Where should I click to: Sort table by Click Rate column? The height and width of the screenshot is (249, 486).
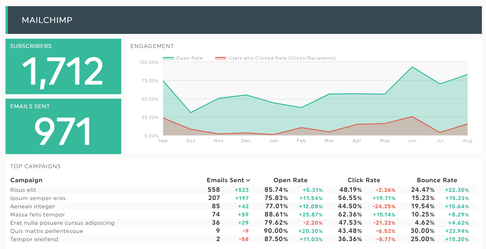point(364,180)
